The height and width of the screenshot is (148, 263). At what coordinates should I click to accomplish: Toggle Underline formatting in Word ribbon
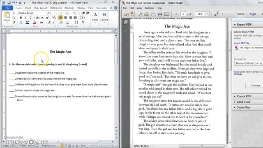tap(30, 18)
